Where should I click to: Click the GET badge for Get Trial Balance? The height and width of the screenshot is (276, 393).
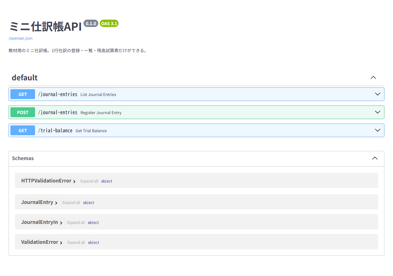pyautogui.click(x=23, y=130)
